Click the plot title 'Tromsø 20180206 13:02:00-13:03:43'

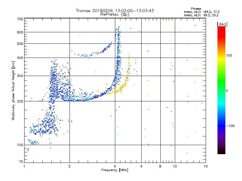click(x=115, y=11)
